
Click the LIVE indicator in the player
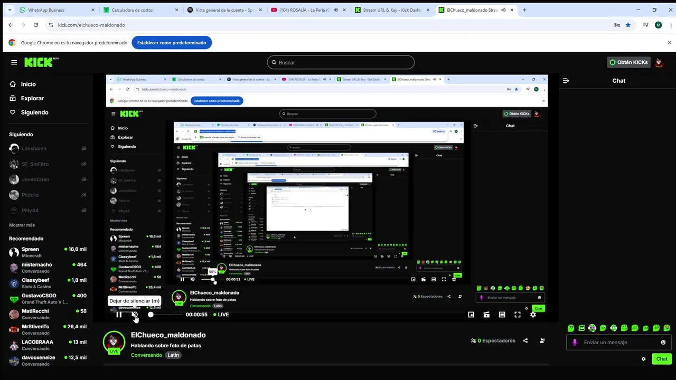pyautogui.click(x=221, y=315)
